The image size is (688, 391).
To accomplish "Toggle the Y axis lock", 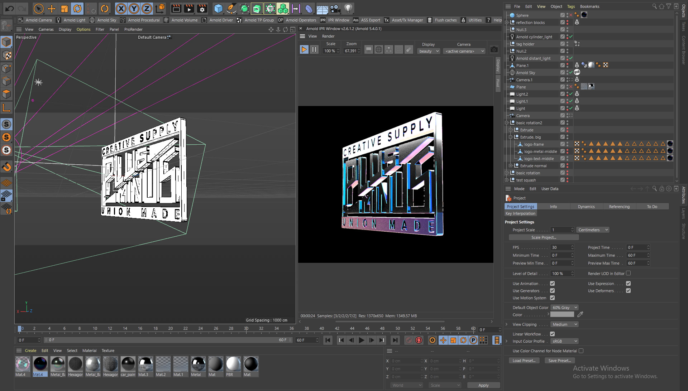I will 134,9.
